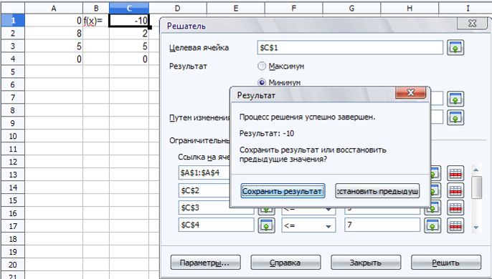The width and height of the screenshot is (492, 279).
Task: Click shrink icon beside target cell $C$1 field
Action: 455,48
